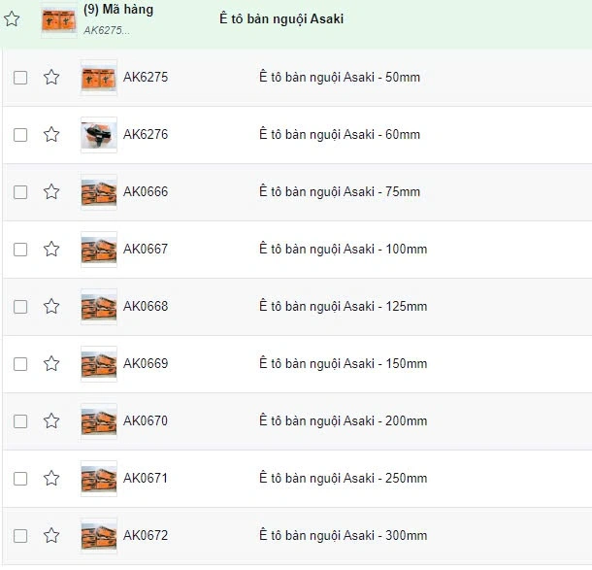Screen dimensions: 592x570
Task: Check the box next to AK0671
Action: [20, 479]
